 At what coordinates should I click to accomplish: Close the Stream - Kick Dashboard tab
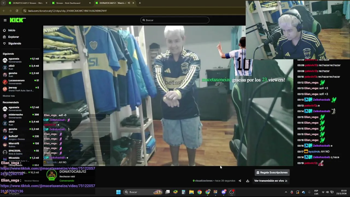(90, 3)
